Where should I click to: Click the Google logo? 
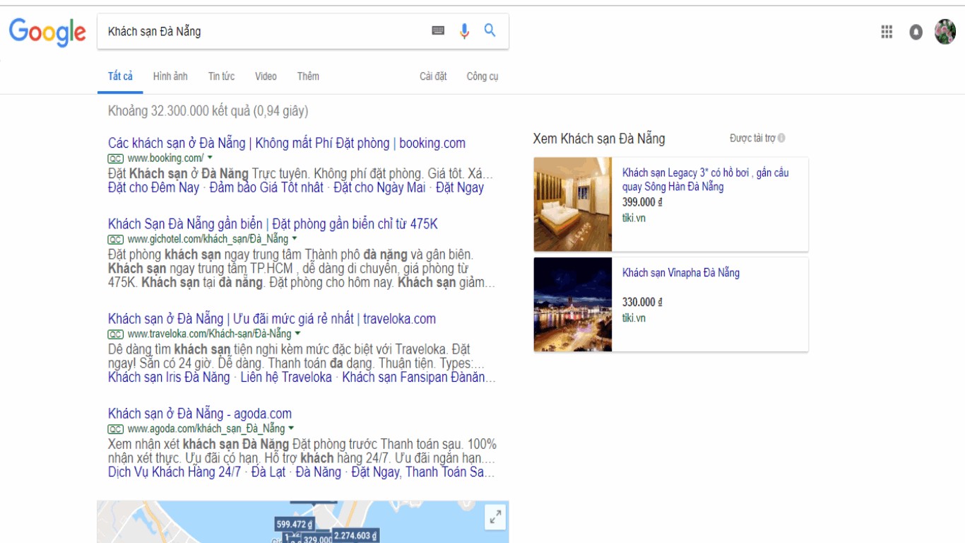47,32
